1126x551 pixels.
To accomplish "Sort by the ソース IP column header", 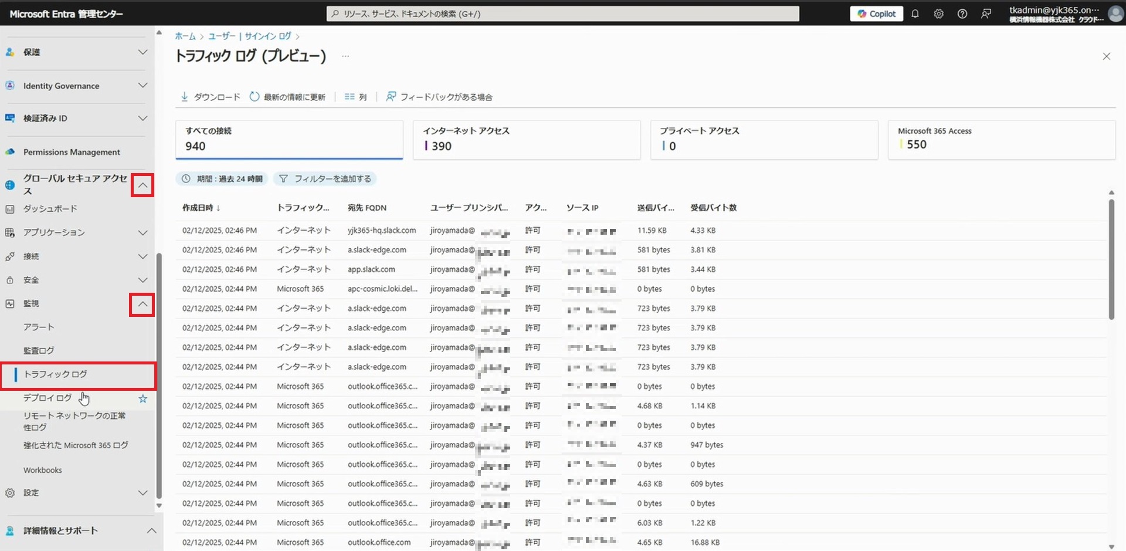I will coord(582,208).
